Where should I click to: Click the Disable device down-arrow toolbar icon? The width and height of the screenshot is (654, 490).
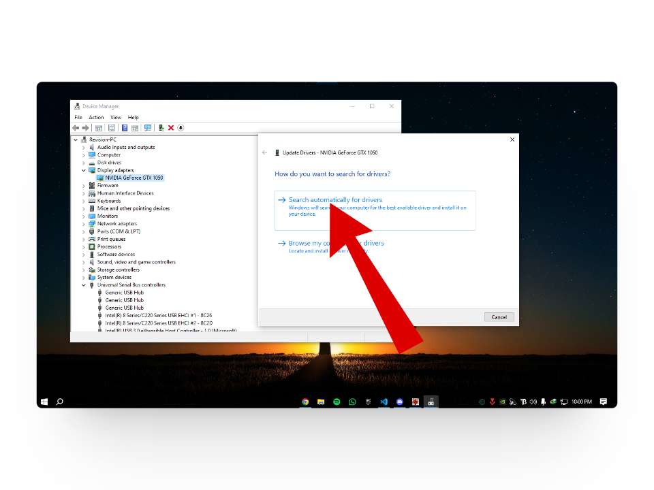(x=181, y=128)
